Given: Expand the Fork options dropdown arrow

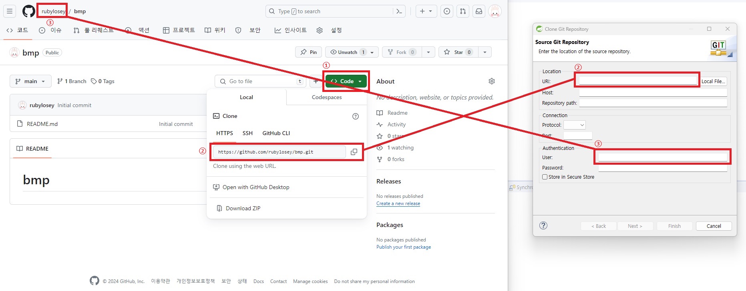Looking at the screenshot, I should [428, 52].
